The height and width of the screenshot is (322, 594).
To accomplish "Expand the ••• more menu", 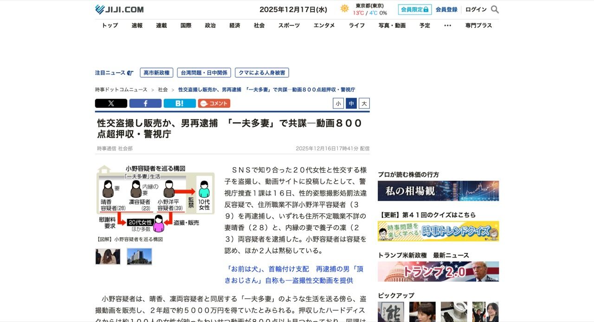I will click(447, 25).
